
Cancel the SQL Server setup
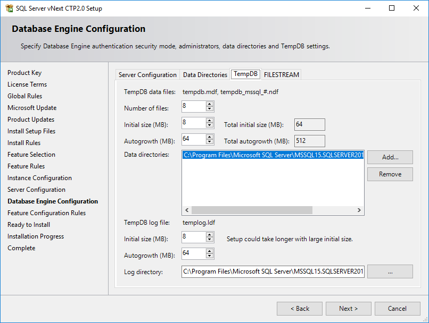point(397,308)
